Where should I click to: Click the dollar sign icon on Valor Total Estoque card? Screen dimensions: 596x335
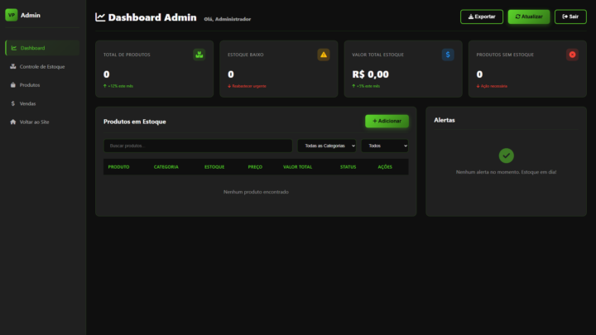click(x=448, y=55)
